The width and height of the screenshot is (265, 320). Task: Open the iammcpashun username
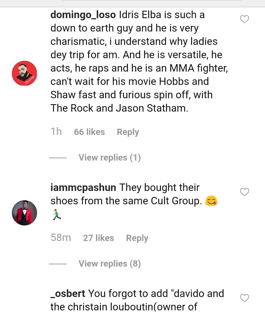(83, 188)
